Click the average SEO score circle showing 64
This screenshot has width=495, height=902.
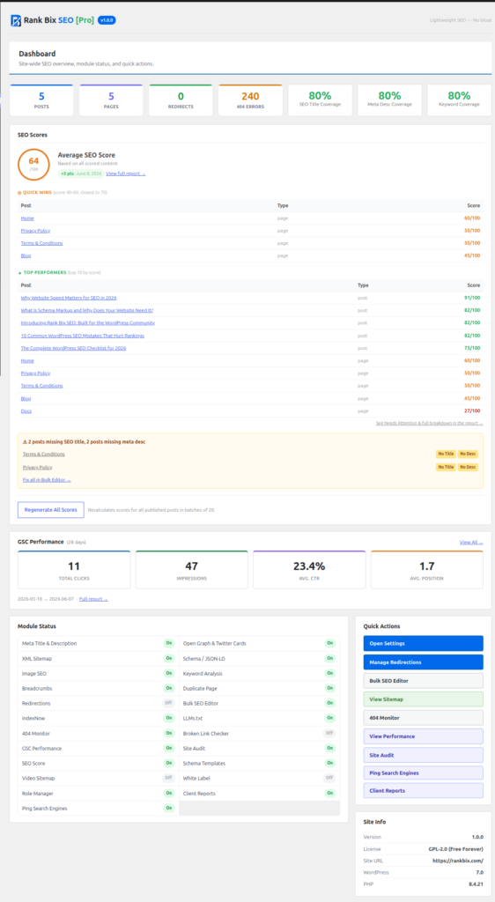(34, 164)
